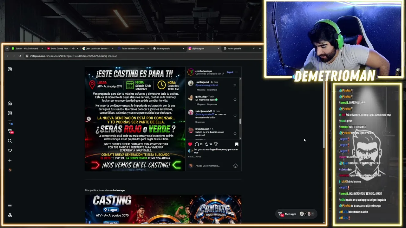View site information icon in address bar
This screenshot has width=406, height=228.
pyautogui.click(x=27, y=56)
